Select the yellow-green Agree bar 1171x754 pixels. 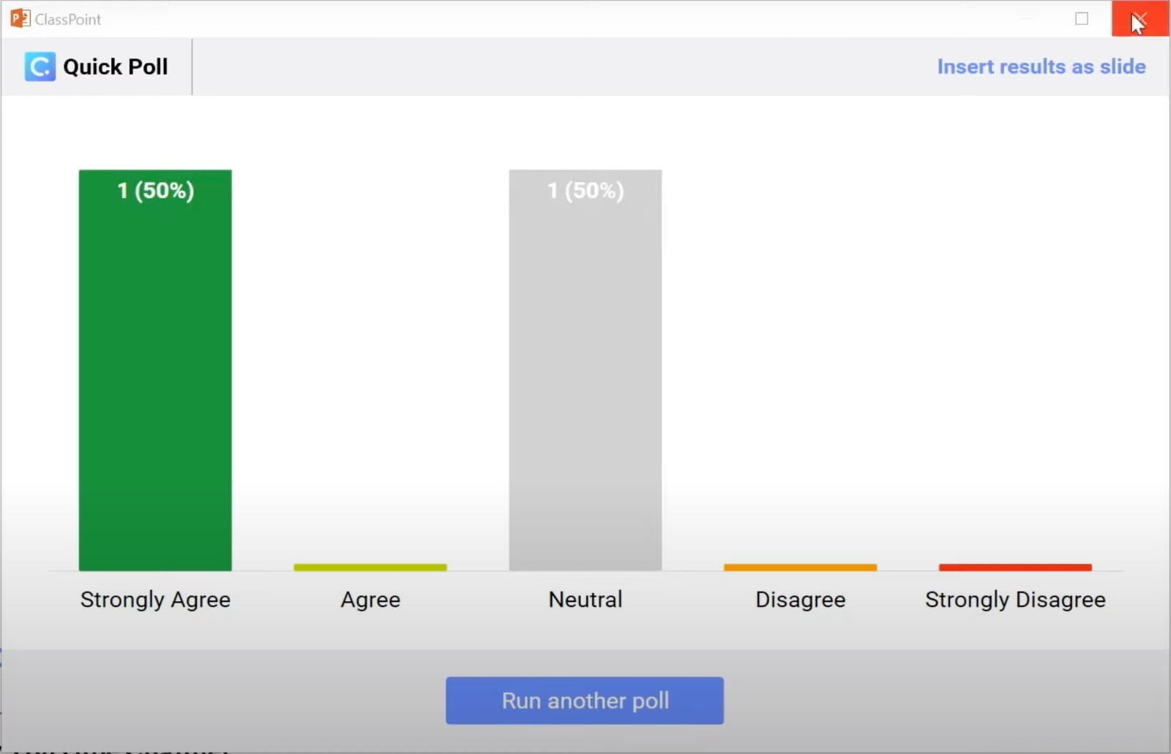click(x=370, y=568)
